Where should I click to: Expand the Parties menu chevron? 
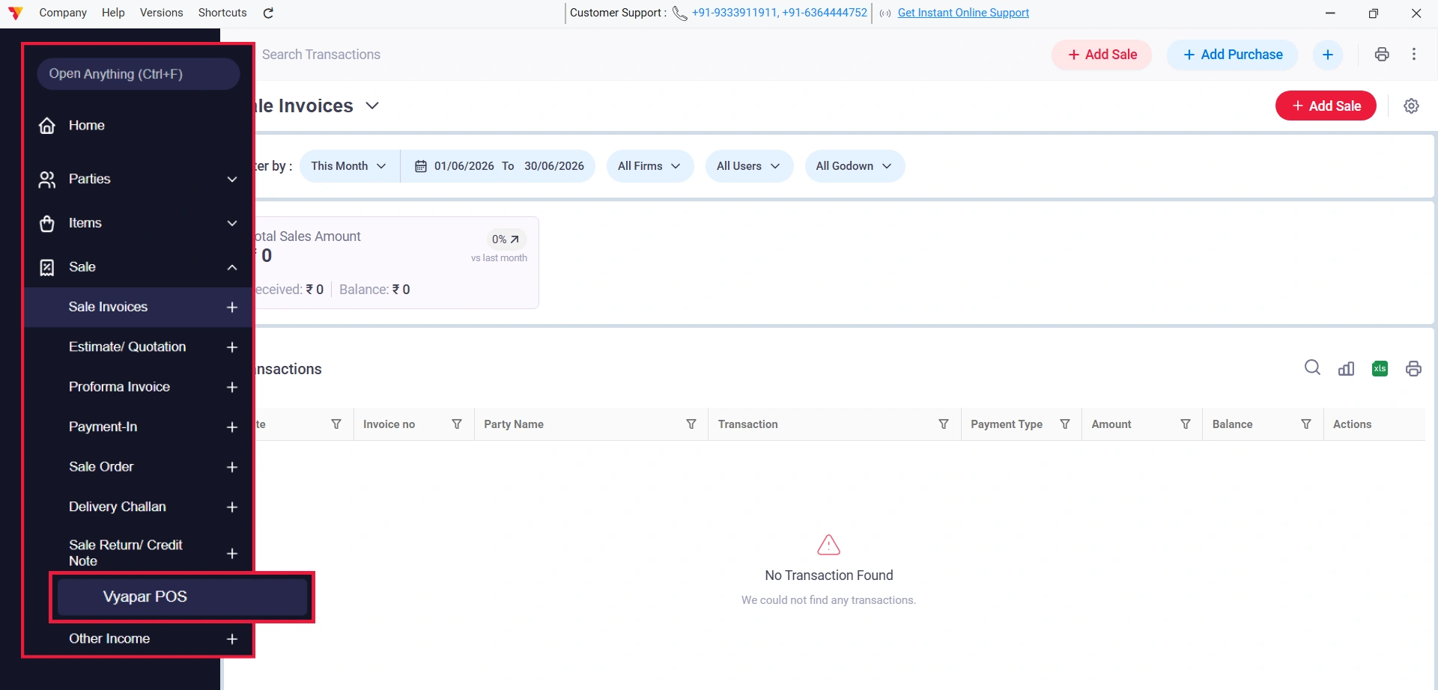232,180
